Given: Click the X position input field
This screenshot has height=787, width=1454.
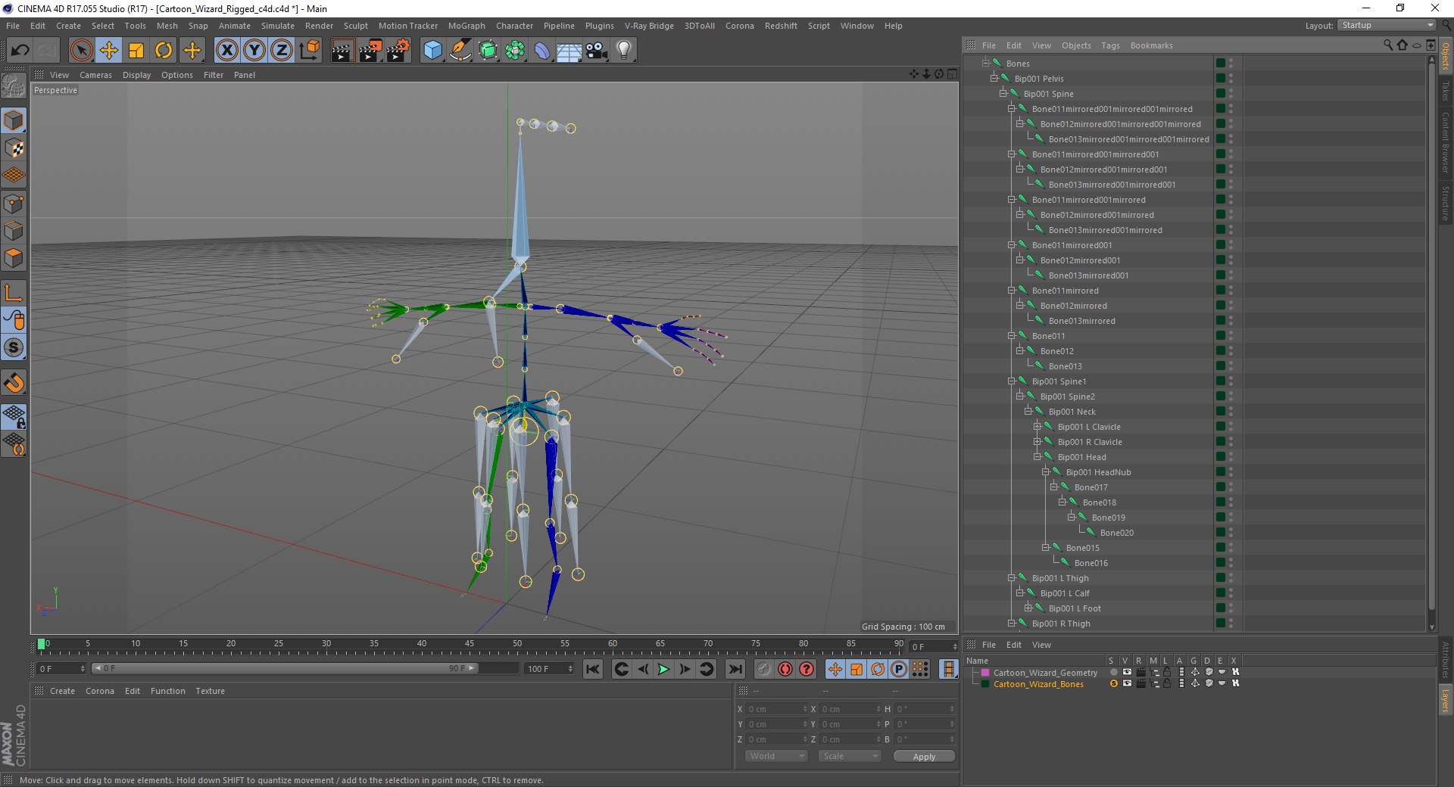Looking at the screenshot, I should [778, 709].
